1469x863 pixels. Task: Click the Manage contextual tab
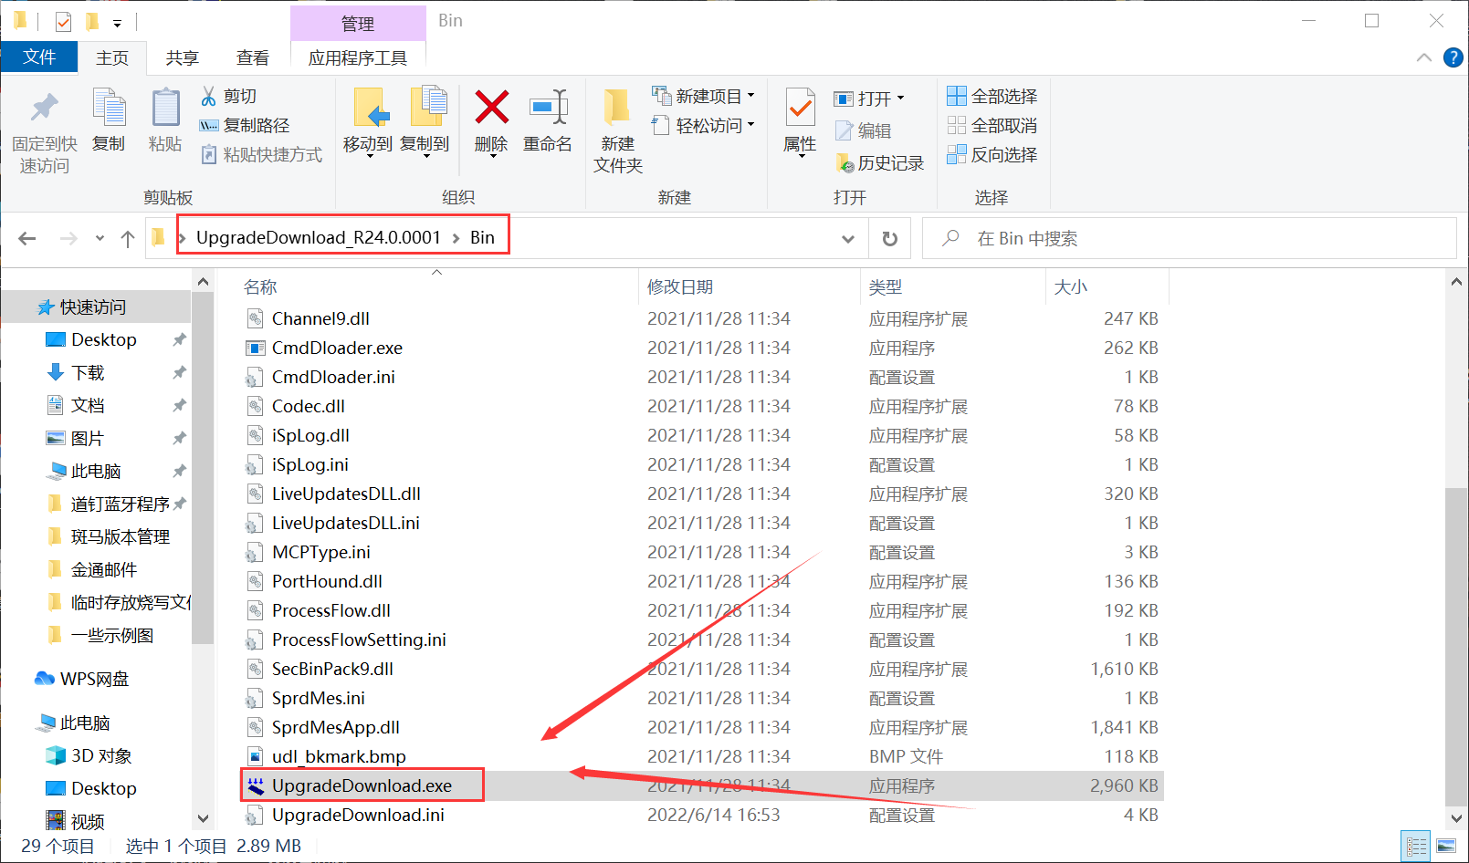point(358,24)
